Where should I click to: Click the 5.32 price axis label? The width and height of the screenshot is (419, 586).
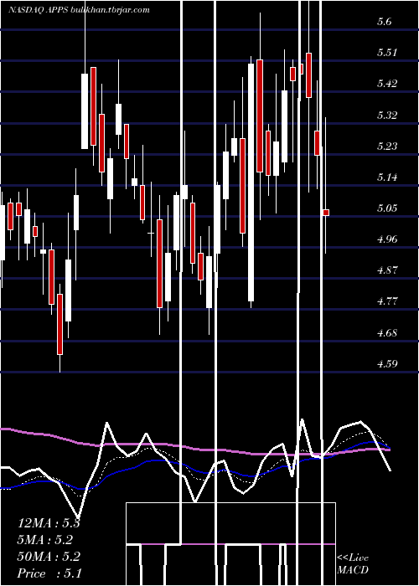[387, 116]
